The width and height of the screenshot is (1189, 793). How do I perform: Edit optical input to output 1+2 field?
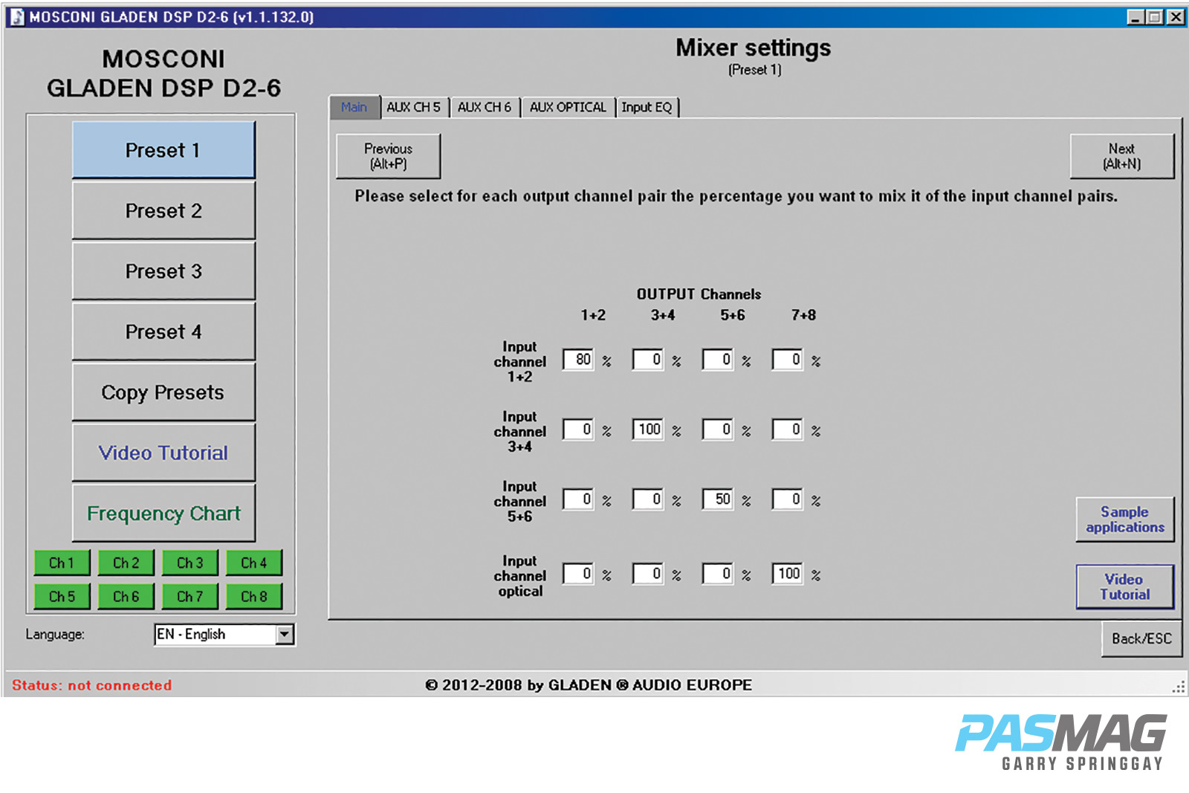click(578, 574)
